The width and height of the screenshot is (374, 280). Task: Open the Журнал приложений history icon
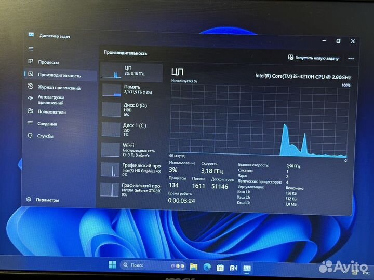coord(30,87)
